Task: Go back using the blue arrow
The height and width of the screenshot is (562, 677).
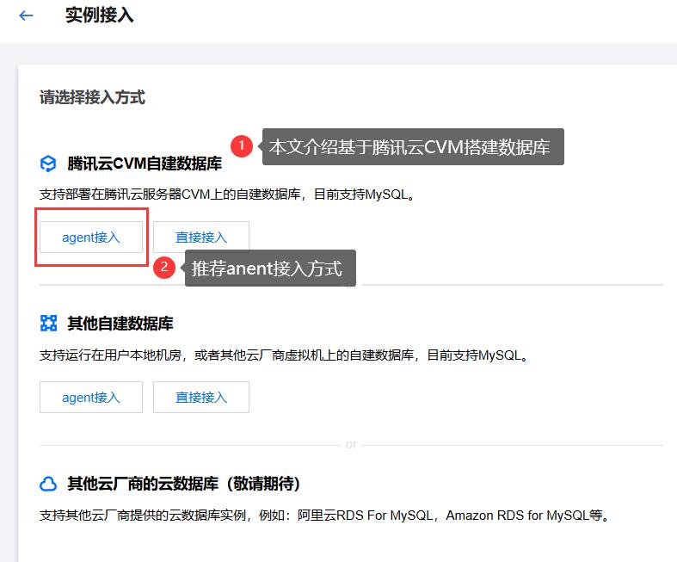Action: tap(27, 16)
